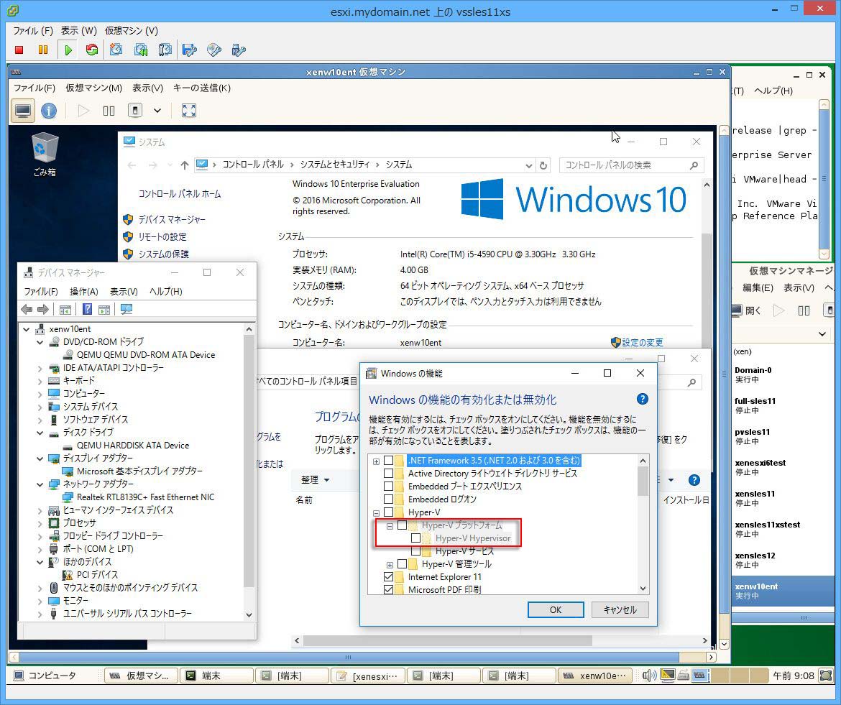
Task: Click the CD/DVD drive connection icon
Action: [214, 50]
